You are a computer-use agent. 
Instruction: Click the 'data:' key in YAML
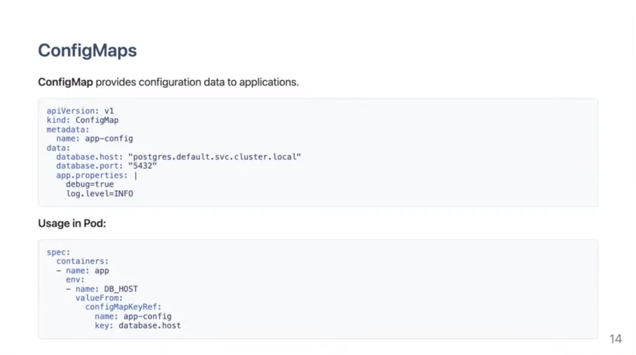(58, 148)
